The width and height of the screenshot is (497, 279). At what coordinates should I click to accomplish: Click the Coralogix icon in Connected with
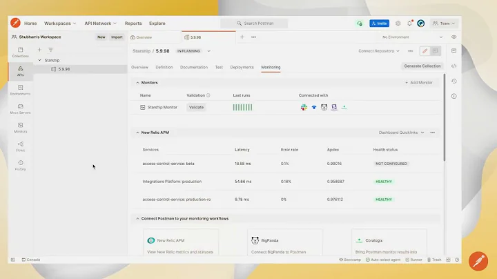click(x=344, y=108)
